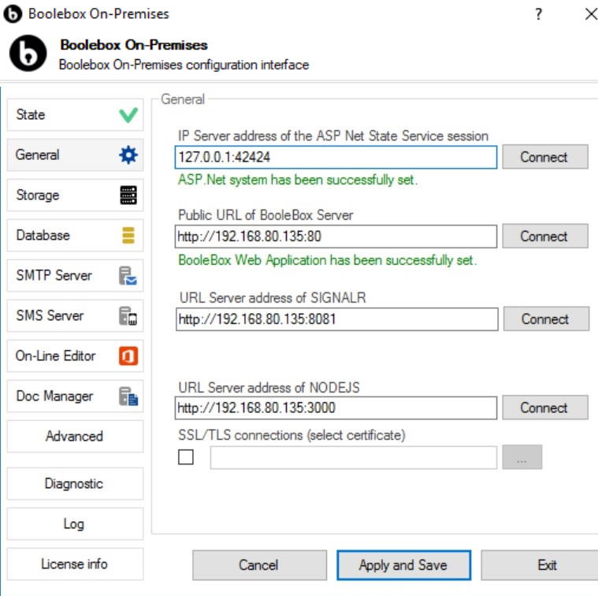The height and width of the screenshot is (596, 598).
Task: Click the Cancel button
Action: pos(259,565)
